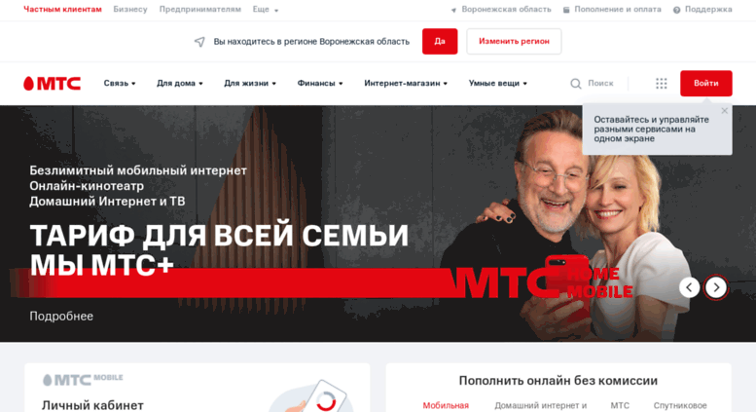This screenshot has width=756, height=412.
Task: Select the Мобильная payment tab
Action: [x=446, y=406]
